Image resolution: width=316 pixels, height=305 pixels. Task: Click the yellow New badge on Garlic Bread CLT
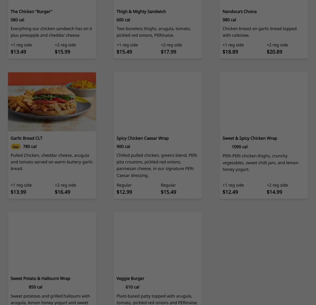[15, 147]
